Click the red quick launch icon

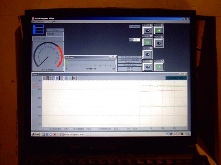tap(54, 135)
